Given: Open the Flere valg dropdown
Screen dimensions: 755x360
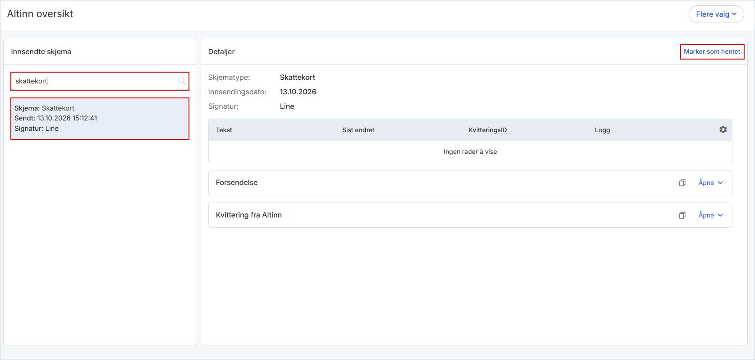Looking at the screenshot, I should (716, 14).
